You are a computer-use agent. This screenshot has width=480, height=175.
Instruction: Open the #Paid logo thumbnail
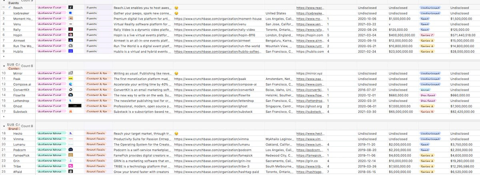[70, 171]
